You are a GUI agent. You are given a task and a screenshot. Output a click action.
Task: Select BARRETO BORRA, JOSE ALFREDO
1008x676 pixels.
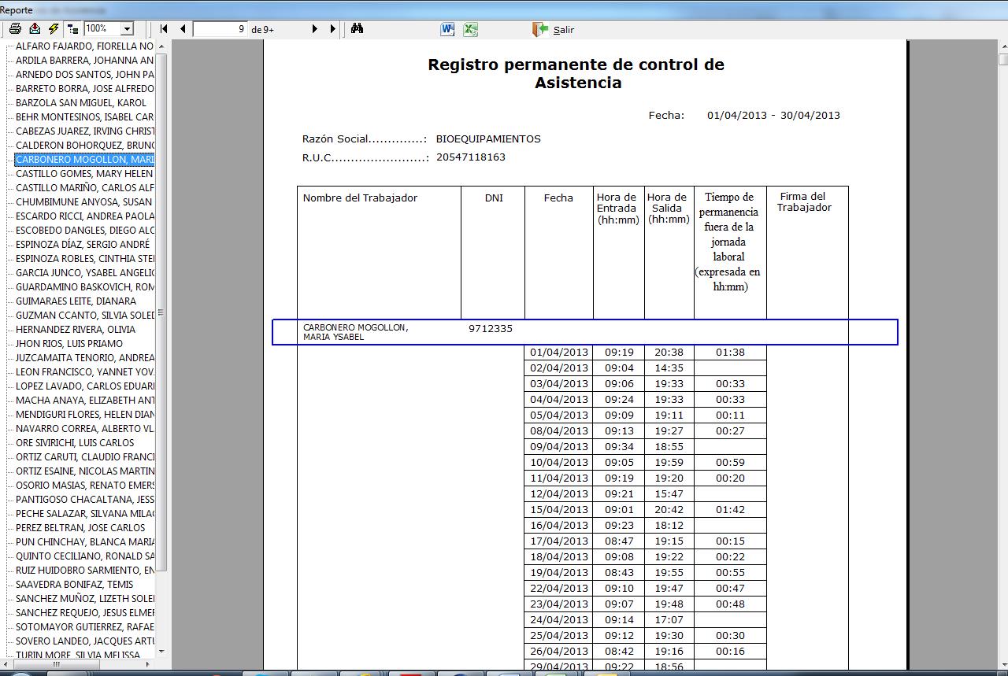[84, 88]
